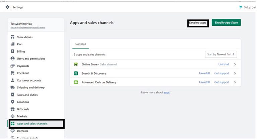
Task: Click the Billing dollar icon
Action: [x=13, y=51]
